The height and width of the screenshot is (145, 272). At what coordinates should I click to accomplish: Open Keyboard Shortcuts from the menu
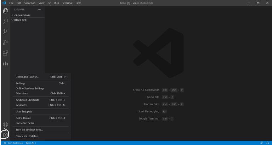[41, 100]
